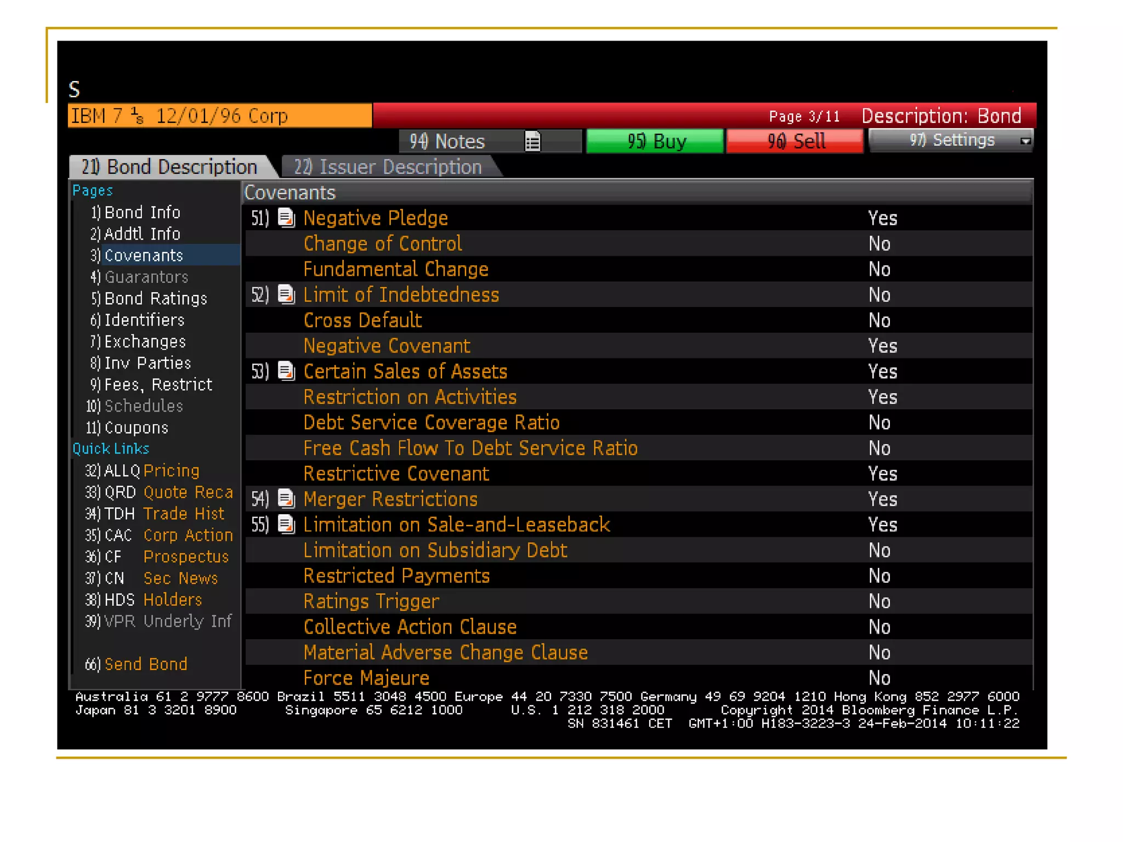Click document icon beside Certain Sales of Assets

tap(286, 371)
